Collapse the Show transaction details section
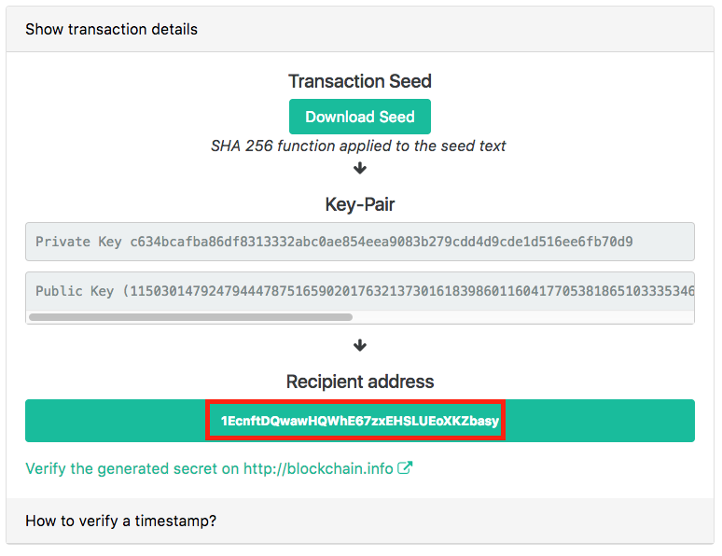The image size is (722, 556). click(x=111, y=29)
